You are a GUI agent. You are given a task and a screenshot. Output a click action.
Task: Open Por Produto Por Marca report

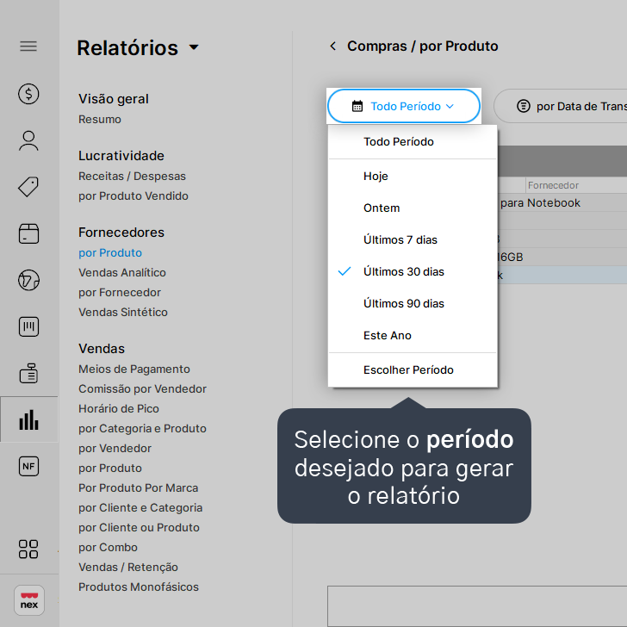point(138,488)
